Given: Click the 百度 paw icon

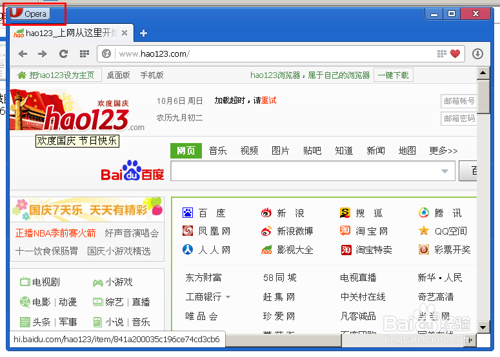Looking at the screenshot, I should [188, 213].
